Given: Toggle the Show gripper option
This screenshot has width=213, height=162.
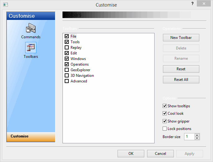Looking at the screenshot, I should [164, 121].
